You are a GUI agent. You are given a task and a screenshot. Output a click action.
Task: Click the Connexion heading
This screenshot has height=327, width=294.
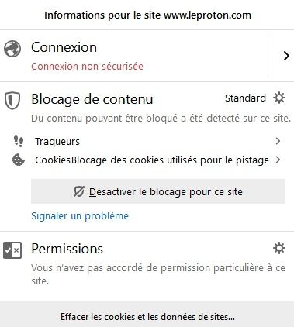[x=64, y=47]
